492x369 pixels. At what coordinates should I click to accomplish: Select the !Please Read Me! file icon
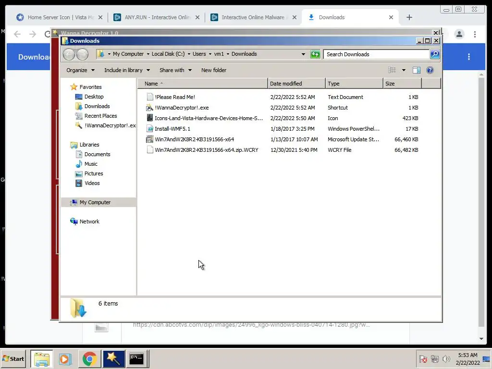pos(150,97)
